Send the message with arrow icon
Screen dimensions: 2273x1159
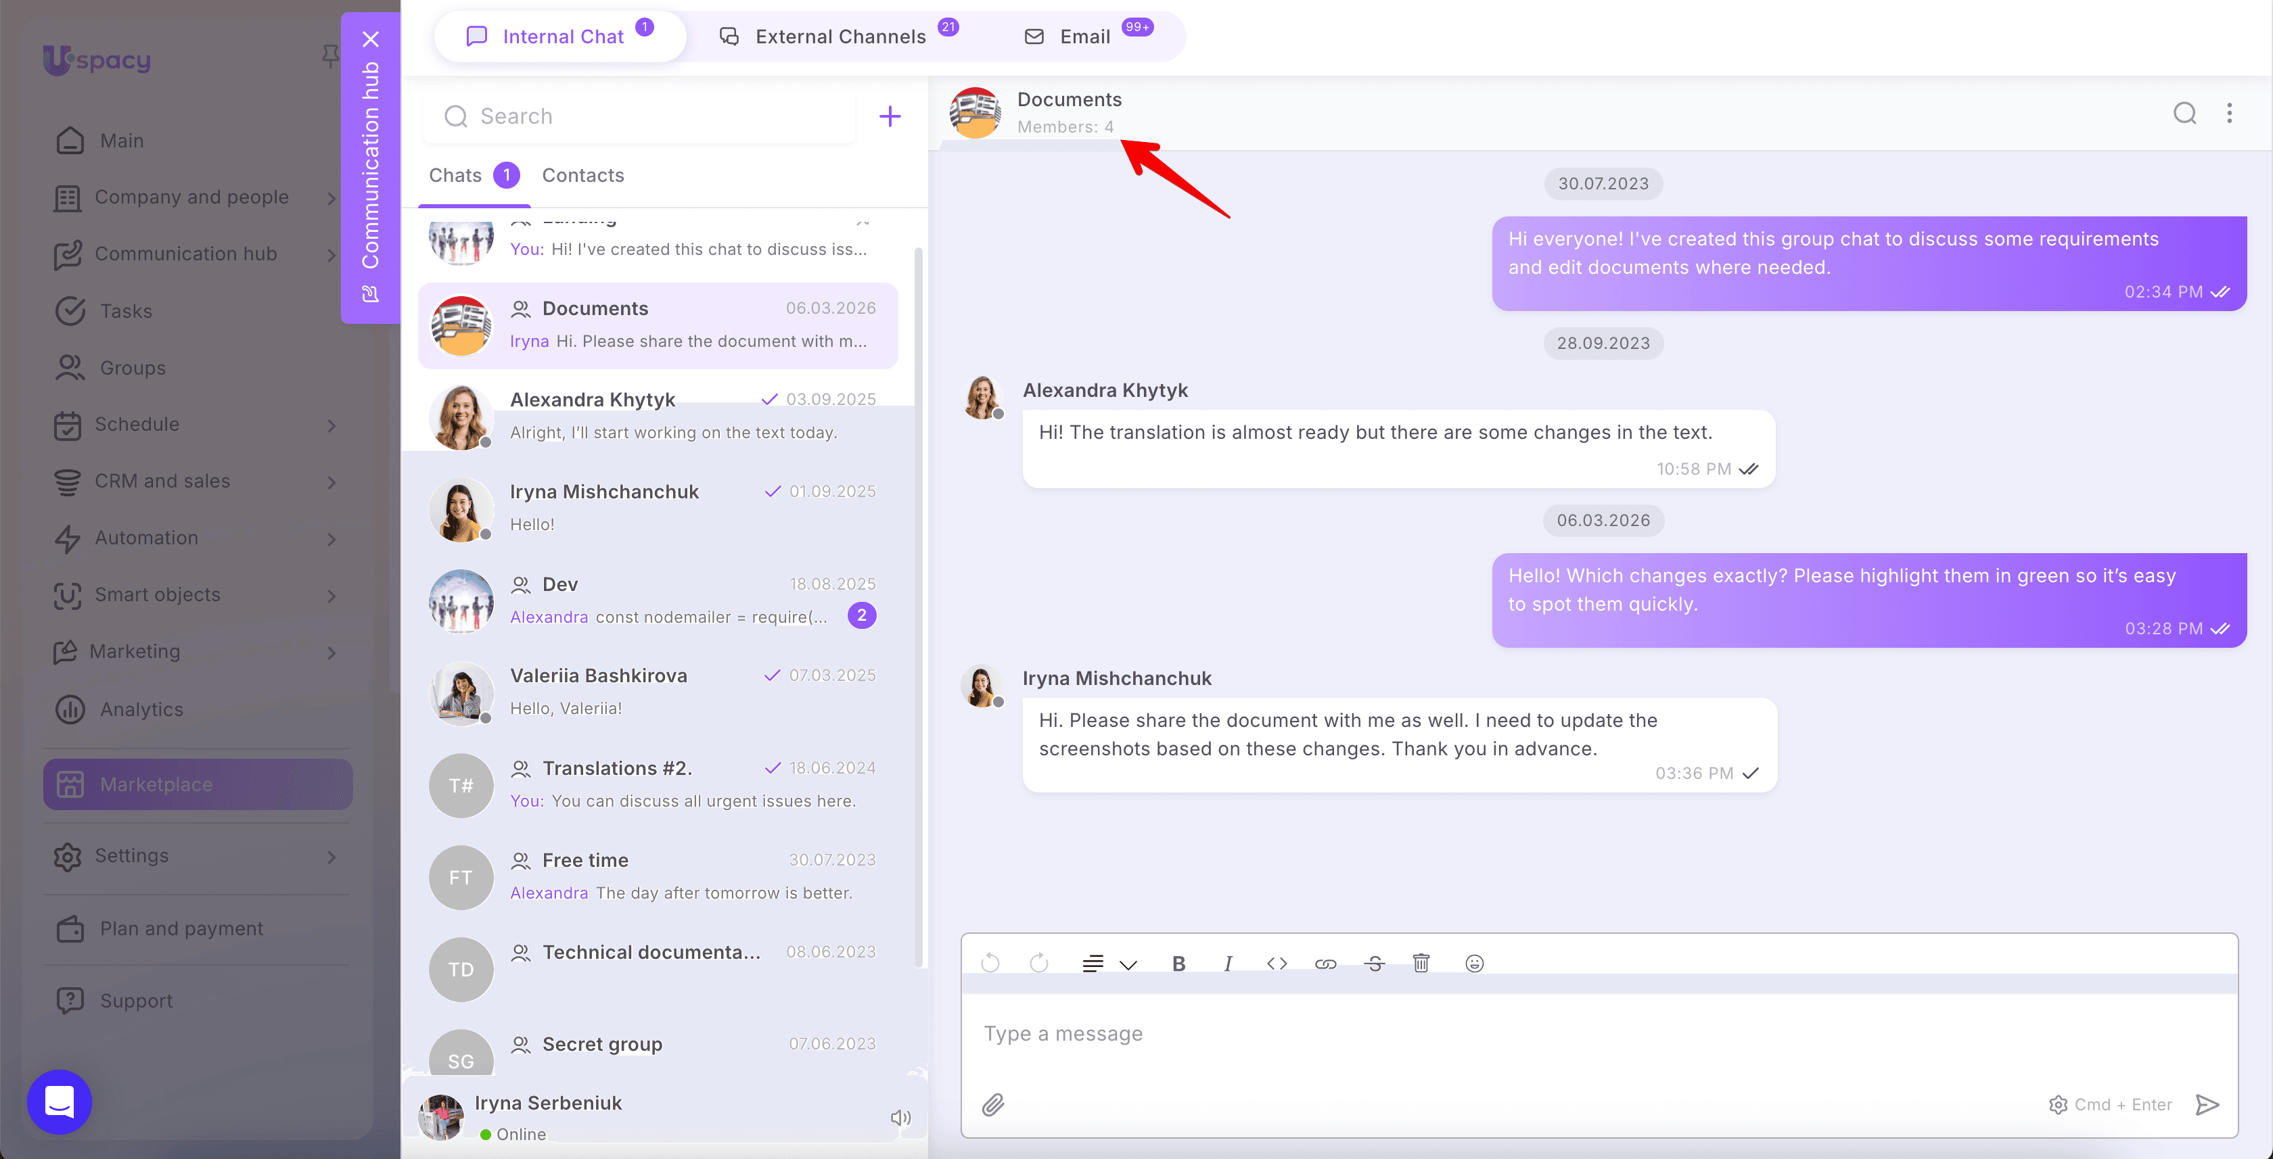[x=2207, y=1104]
